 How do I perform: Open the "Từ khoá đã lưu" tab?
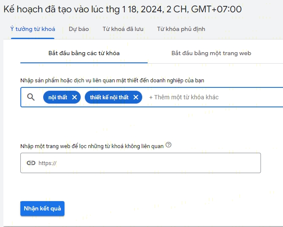tap(123, 29)
